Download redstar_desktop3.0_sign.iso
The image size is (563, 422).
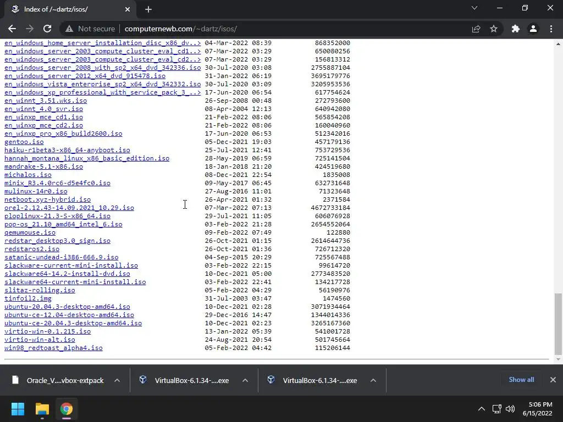(x=57, y=241)
